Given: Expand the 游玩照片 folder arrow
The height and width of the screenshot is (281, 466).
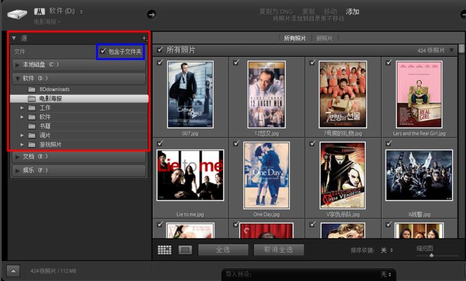Looking at the screenshot, I should [x=22, y=145].
